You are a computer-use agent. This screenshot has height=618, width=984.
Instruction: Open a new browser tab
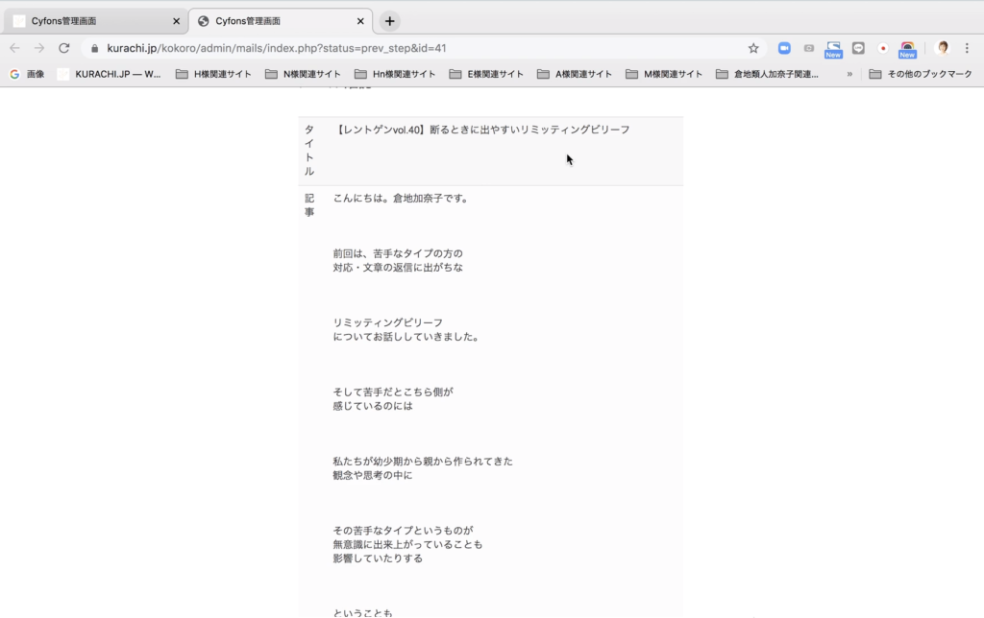tap(389, 21)
